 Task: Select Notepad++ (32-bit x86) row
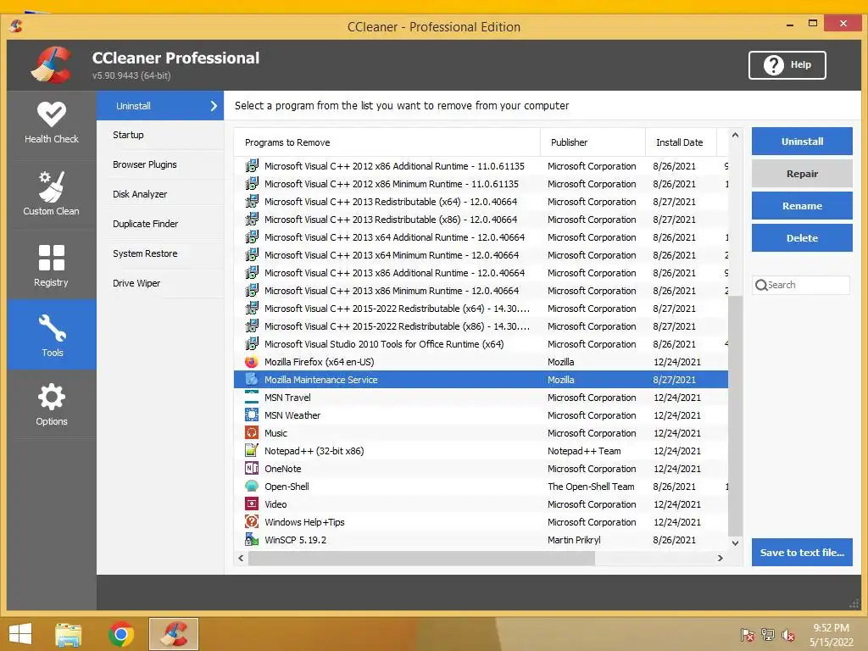click(x=481, y=451)
